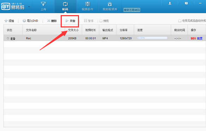Click the 删除 delete toolbar button
The image size is (206, 131).
[52, 21]
